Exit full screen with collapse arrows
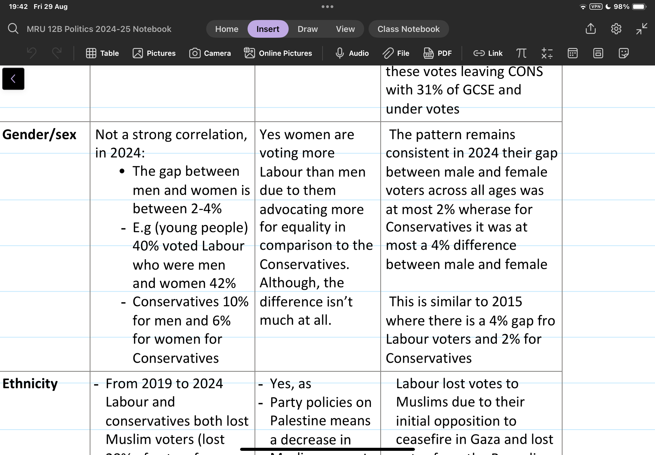Screen dimensions: 655x455 tap(642, 29)
